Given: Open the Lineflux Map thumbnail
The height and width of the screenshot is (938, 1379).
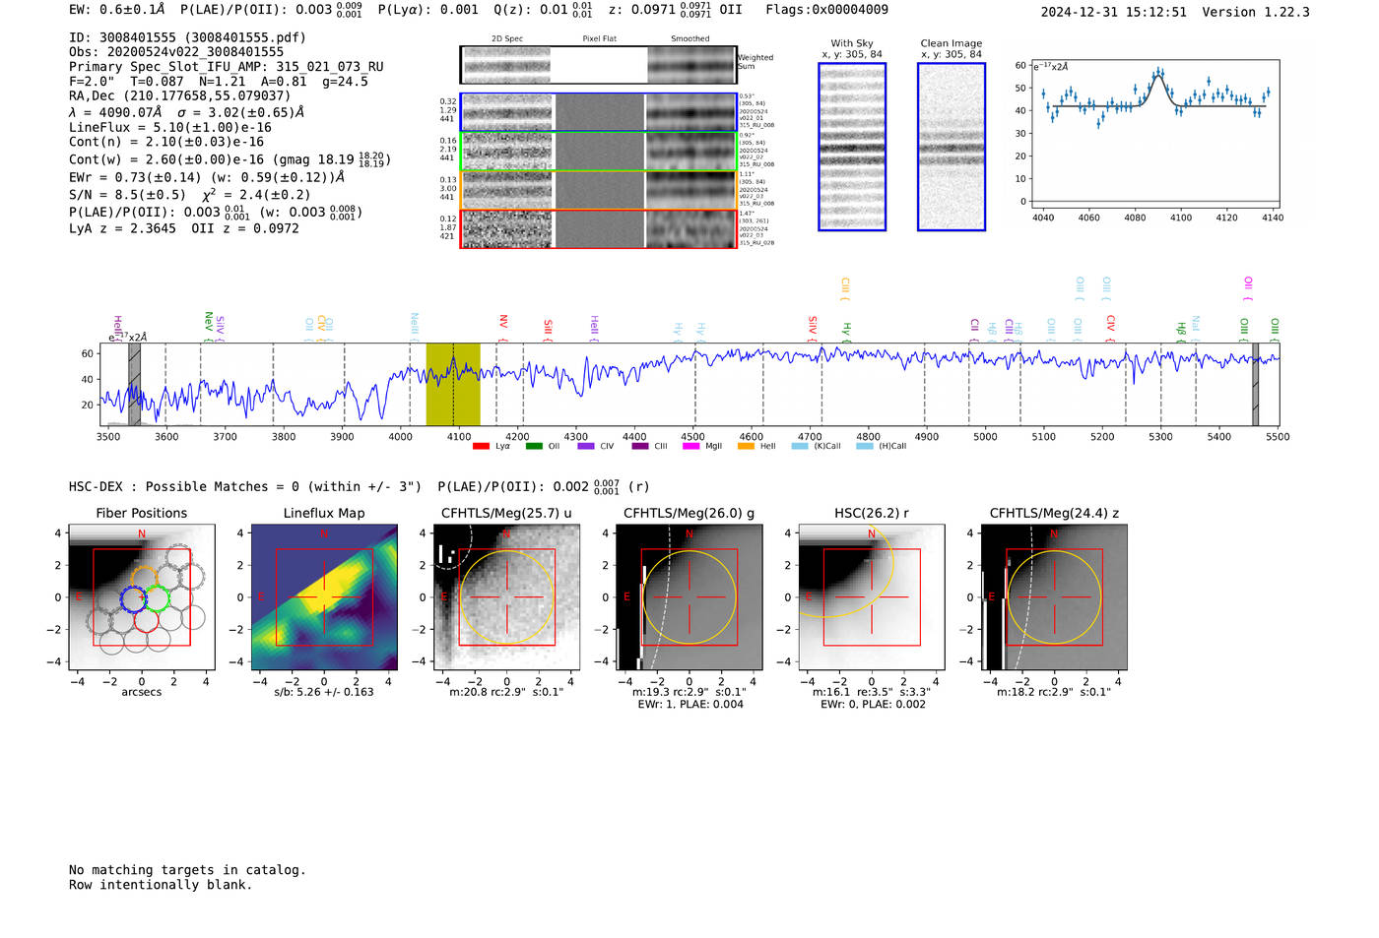Looking at the screenshot, I should (324, 597).
